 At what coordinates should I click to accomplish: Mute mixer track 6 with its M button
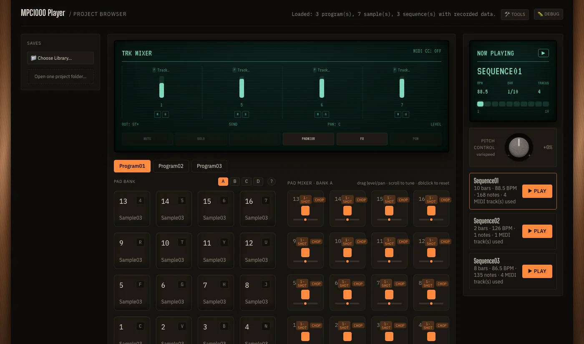318,114
